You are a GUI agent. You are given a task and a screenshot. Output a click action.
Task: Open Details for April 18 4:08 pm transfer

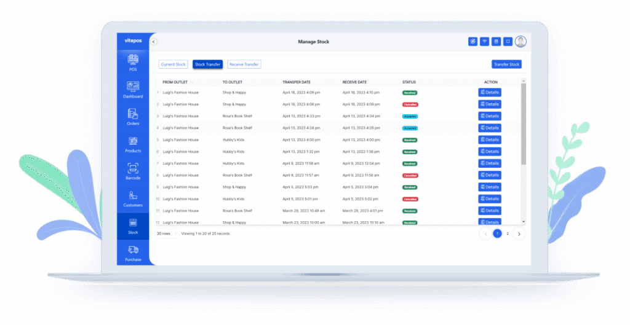[x=490, y=104]
